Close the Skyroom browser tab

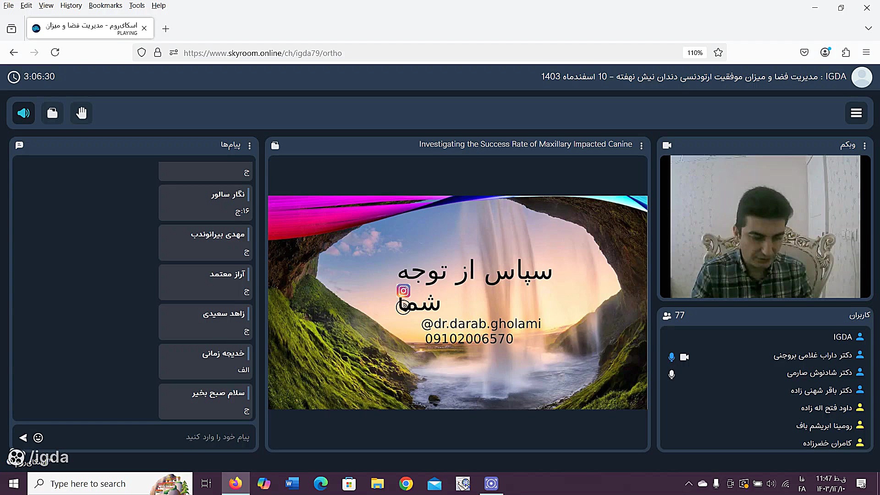pos(144,28)
